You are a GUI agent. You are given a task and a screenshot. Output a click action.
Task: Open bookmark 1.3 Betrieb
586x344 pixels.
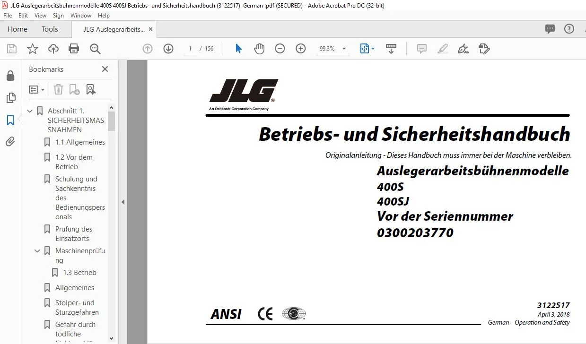click(x=79, y=273)
